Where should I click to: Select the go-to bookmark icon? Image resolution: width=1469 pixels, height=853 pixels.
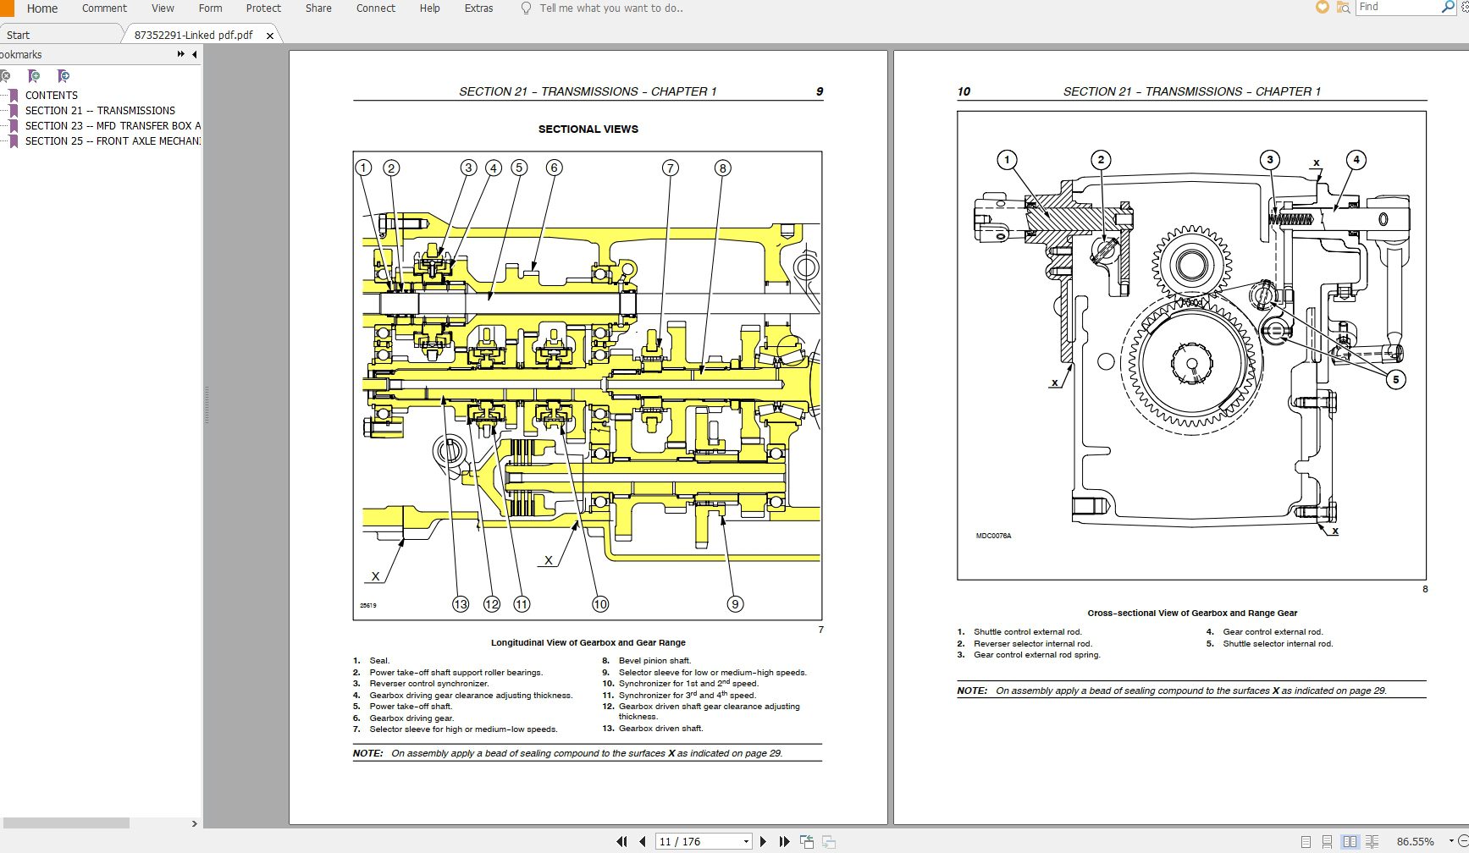(x=63, y=76)
